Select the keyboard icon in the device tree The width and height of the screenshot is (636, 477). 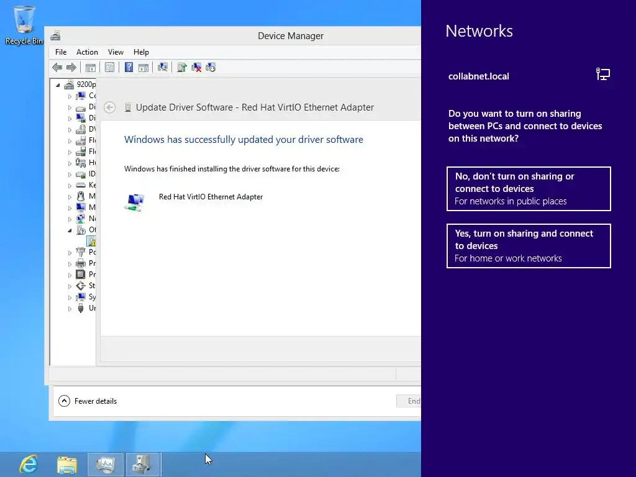(x=81, y=185)
